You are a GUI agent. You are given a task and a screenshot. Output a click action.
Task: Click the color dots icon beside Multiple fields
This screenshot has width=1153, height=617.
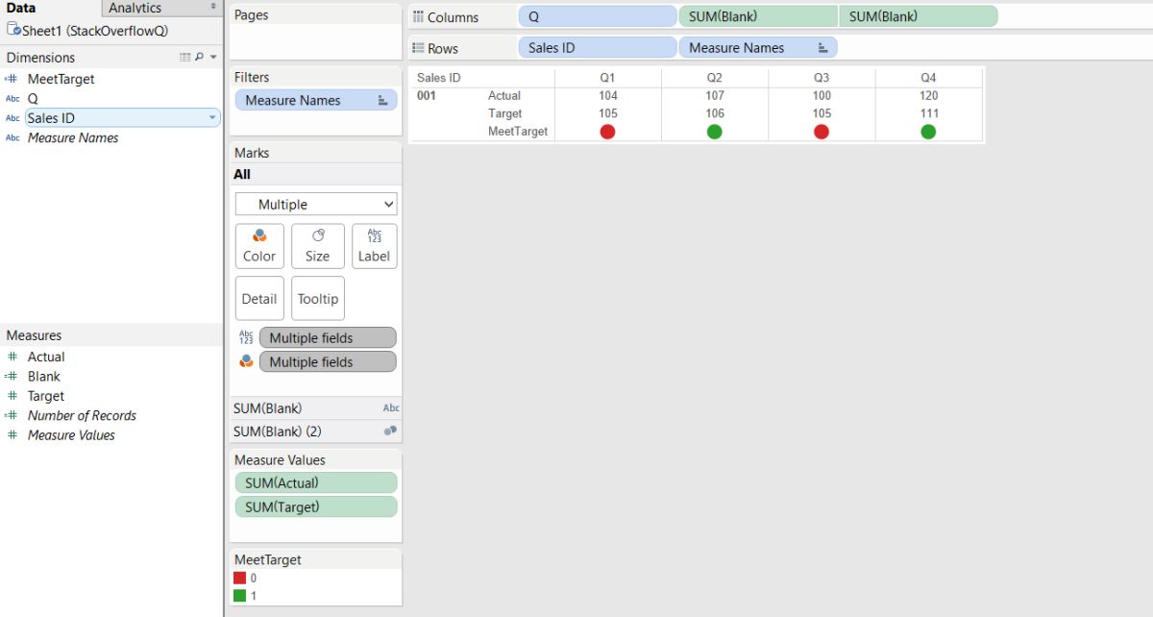[x=246, y=361]
